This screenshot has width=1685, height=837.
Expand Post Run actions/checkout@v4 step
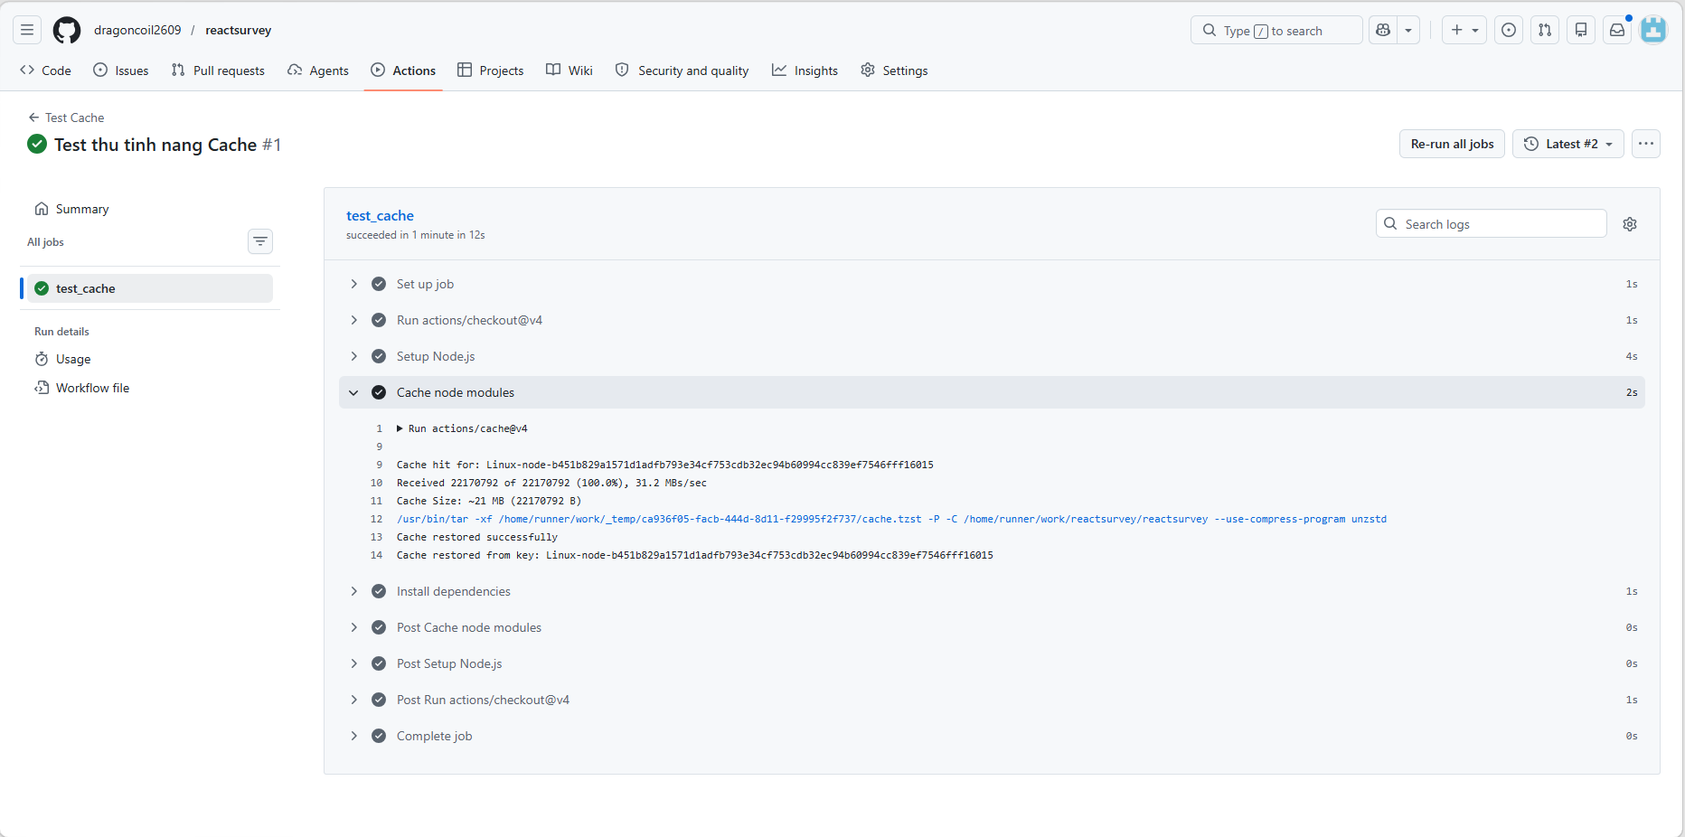pos(992,700)
